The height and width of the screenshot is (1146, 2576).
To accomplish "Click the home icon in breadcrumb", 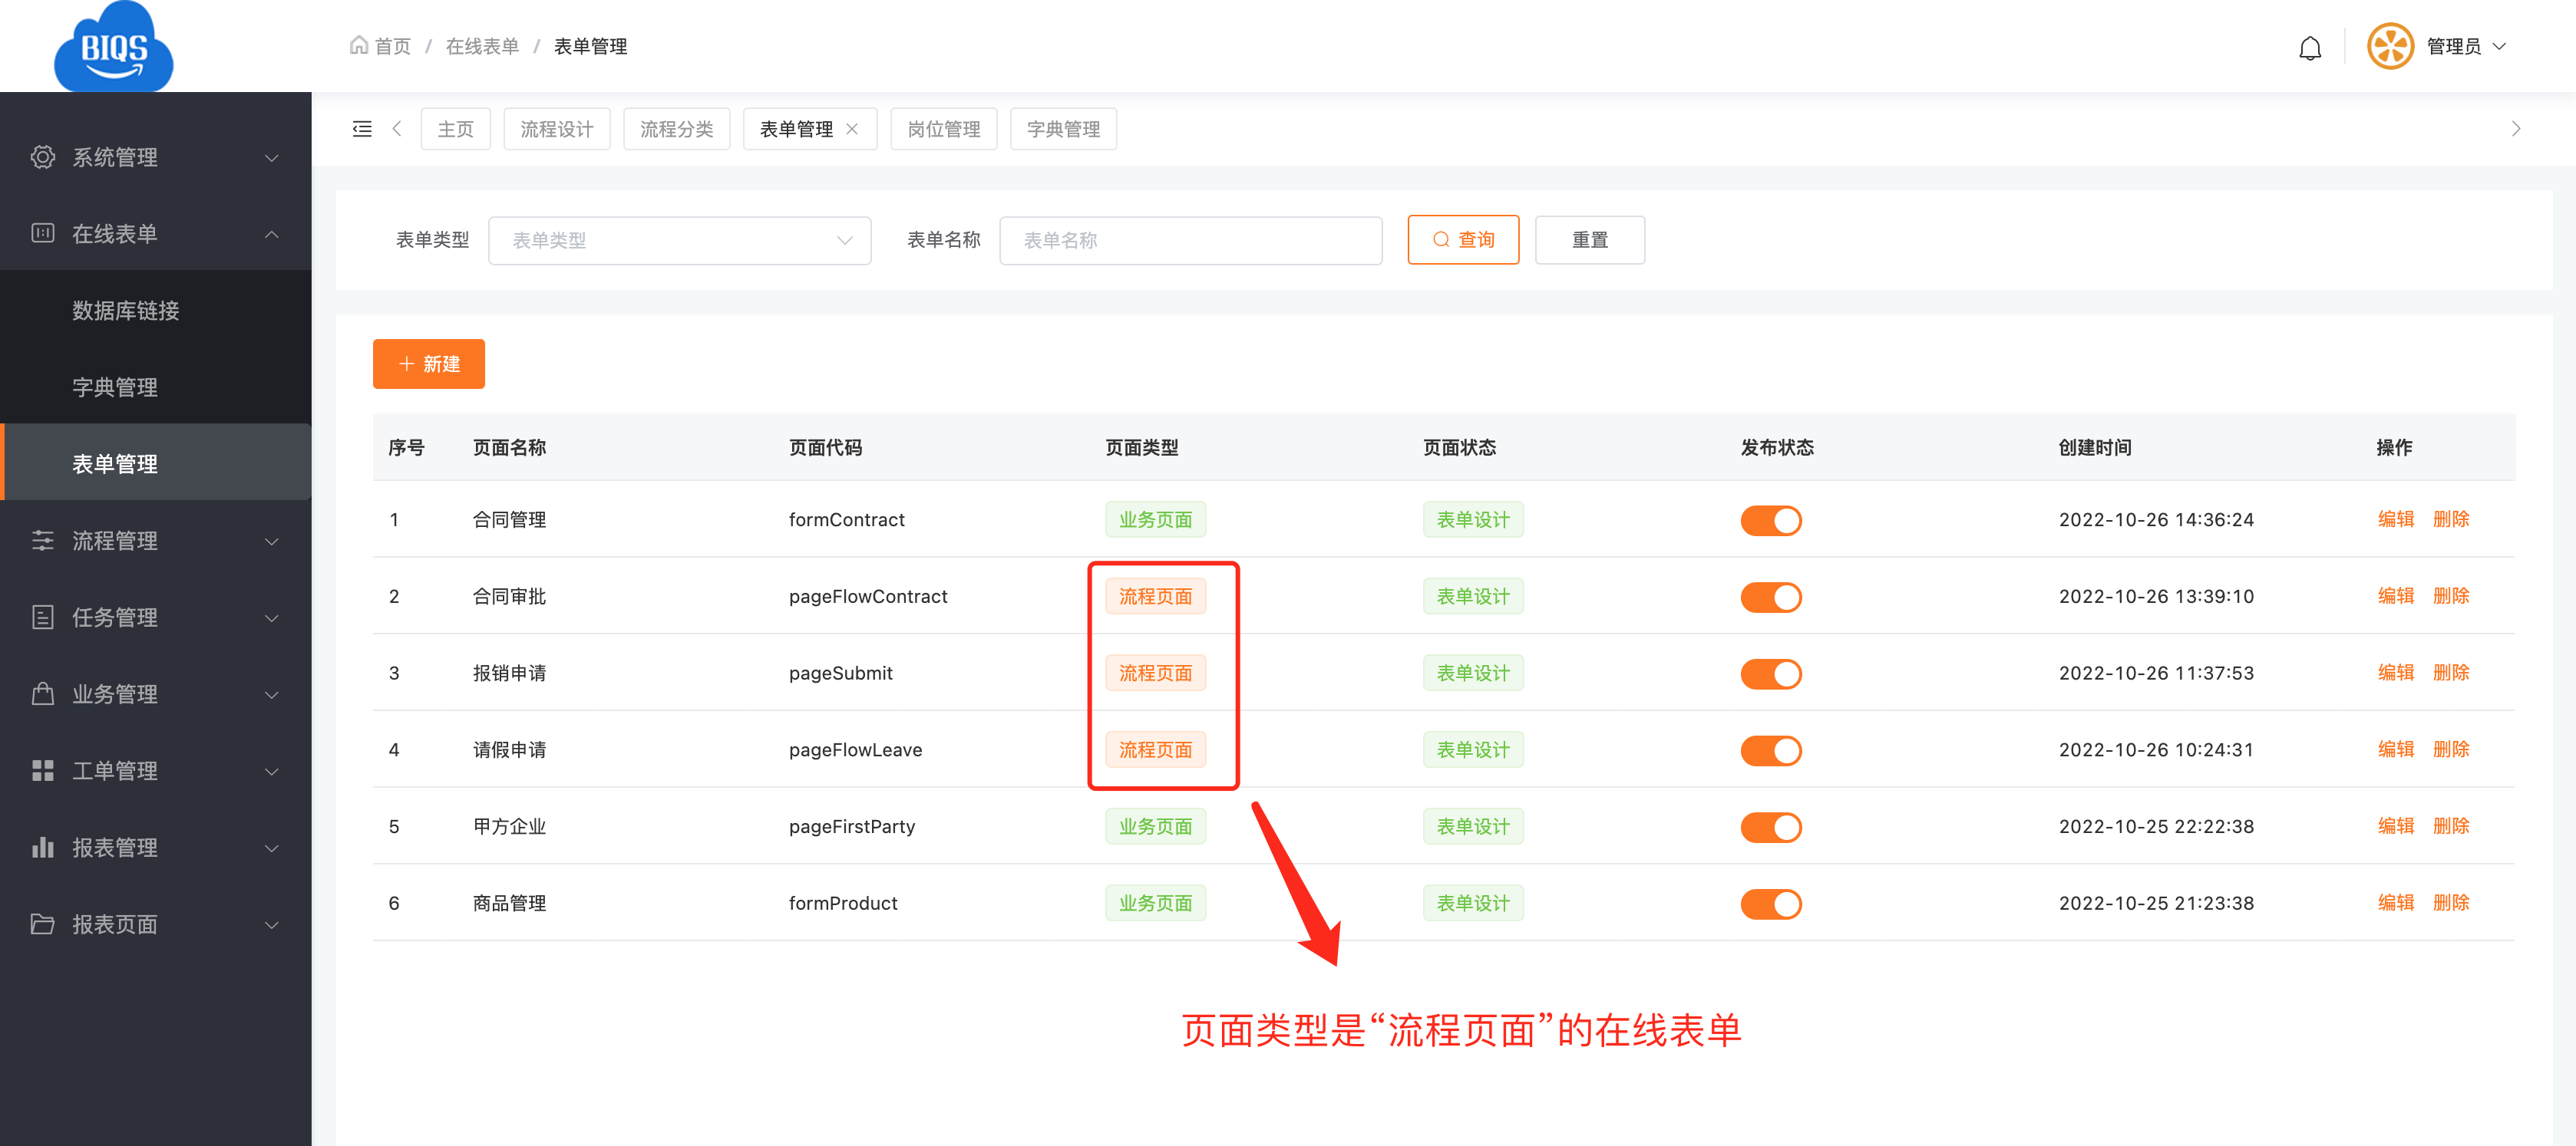I will click(x=358, y=45).
